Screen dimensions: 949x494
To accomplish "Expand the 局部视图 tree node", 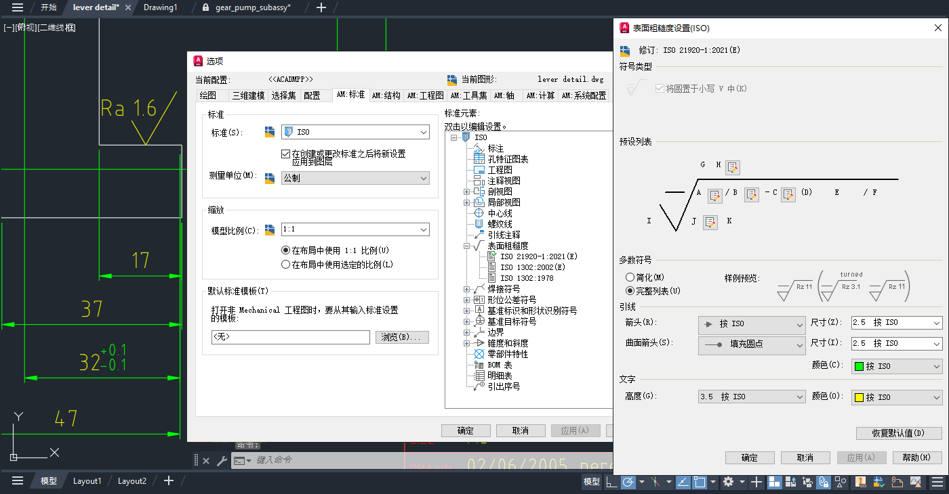I will pyautogui.click(x=466, y=202).
